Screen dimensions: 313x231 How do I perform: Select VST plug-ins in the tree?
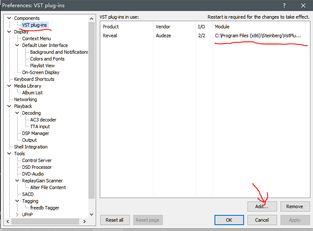[34, 25]
